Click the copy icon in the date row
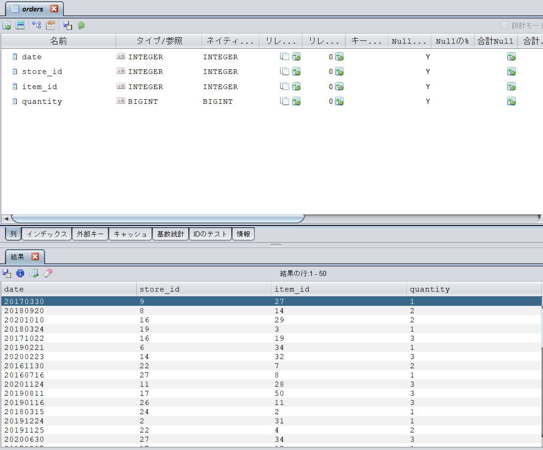 [x=284, y=56]
